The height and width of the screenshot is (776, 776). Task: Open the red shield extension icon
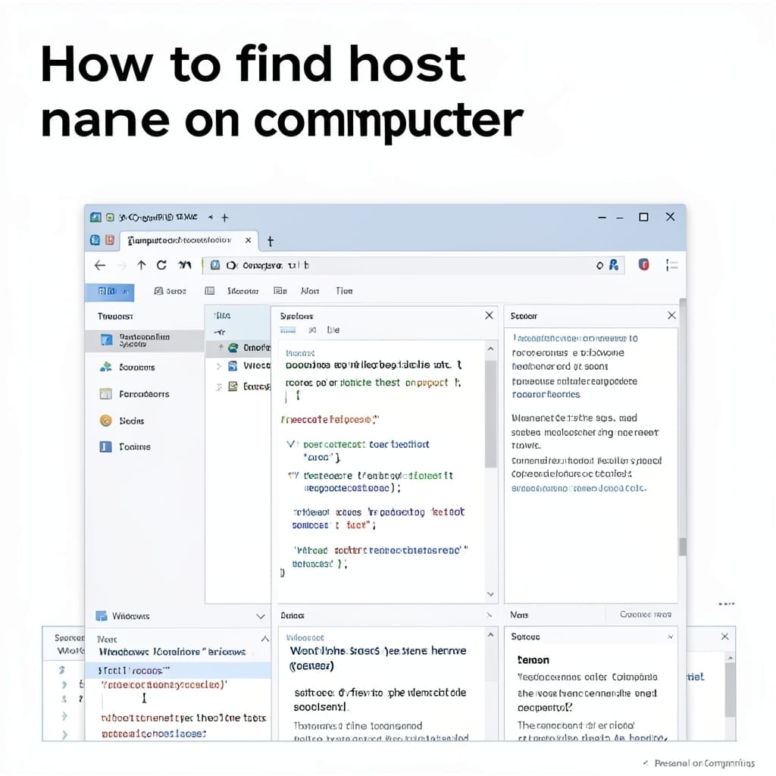coord(643,264)
